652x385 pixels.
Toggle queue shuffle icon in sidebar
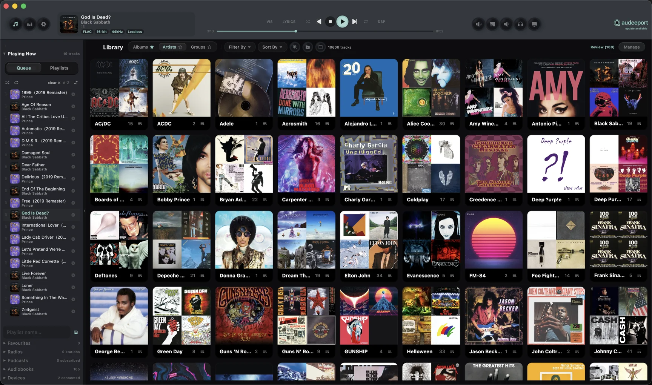(8, 83)
